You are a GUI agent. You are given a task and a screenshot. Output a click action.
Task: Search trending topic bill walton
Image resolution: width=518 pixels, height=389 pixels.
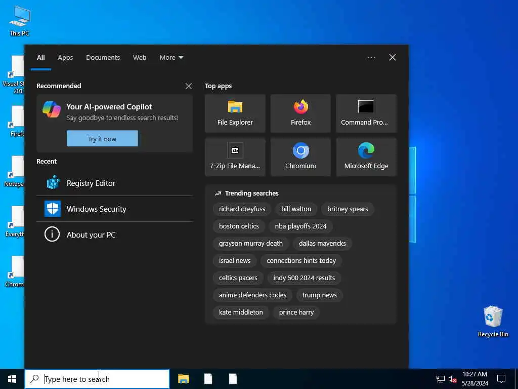(x=296, y=209)
